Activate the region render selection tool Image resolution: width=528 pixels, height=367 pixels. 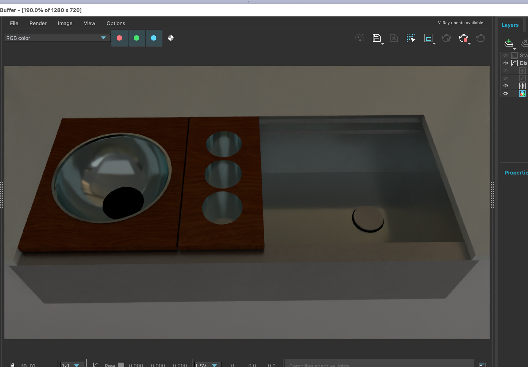(411, 38)
